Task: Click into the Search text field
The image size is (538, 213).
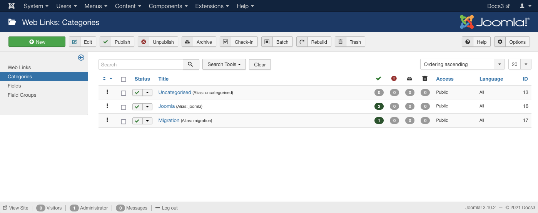Action: pyautogui.click(x=140, y=64)
